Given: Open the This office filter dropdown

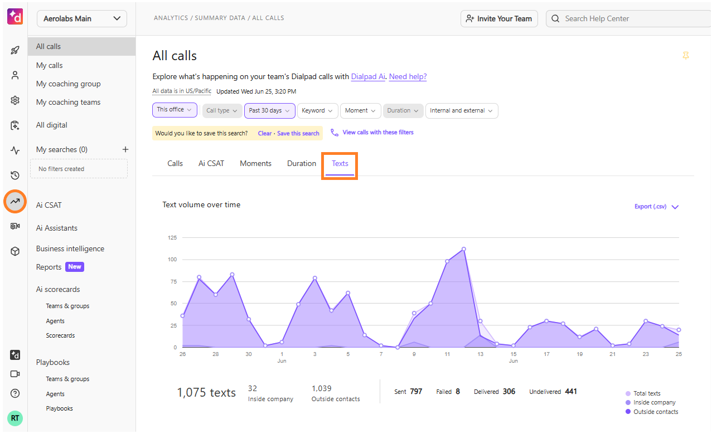Looking at the screenshot, I should (x=175, y=110).
